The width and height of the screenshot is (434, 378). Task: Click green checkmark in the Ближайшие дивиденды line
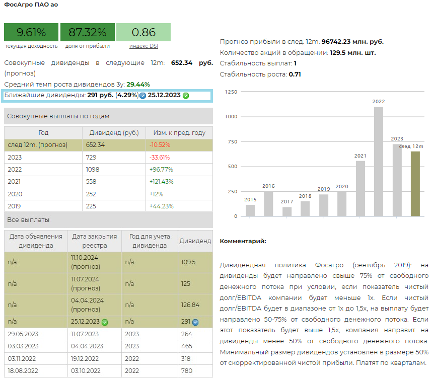(186, 96)
